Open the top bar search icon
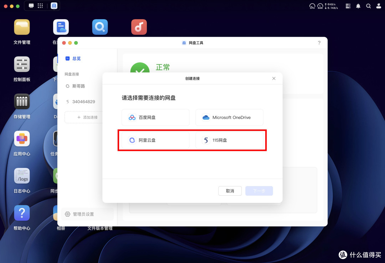Screen dimensions: 385x263 [x=369, y=6]
